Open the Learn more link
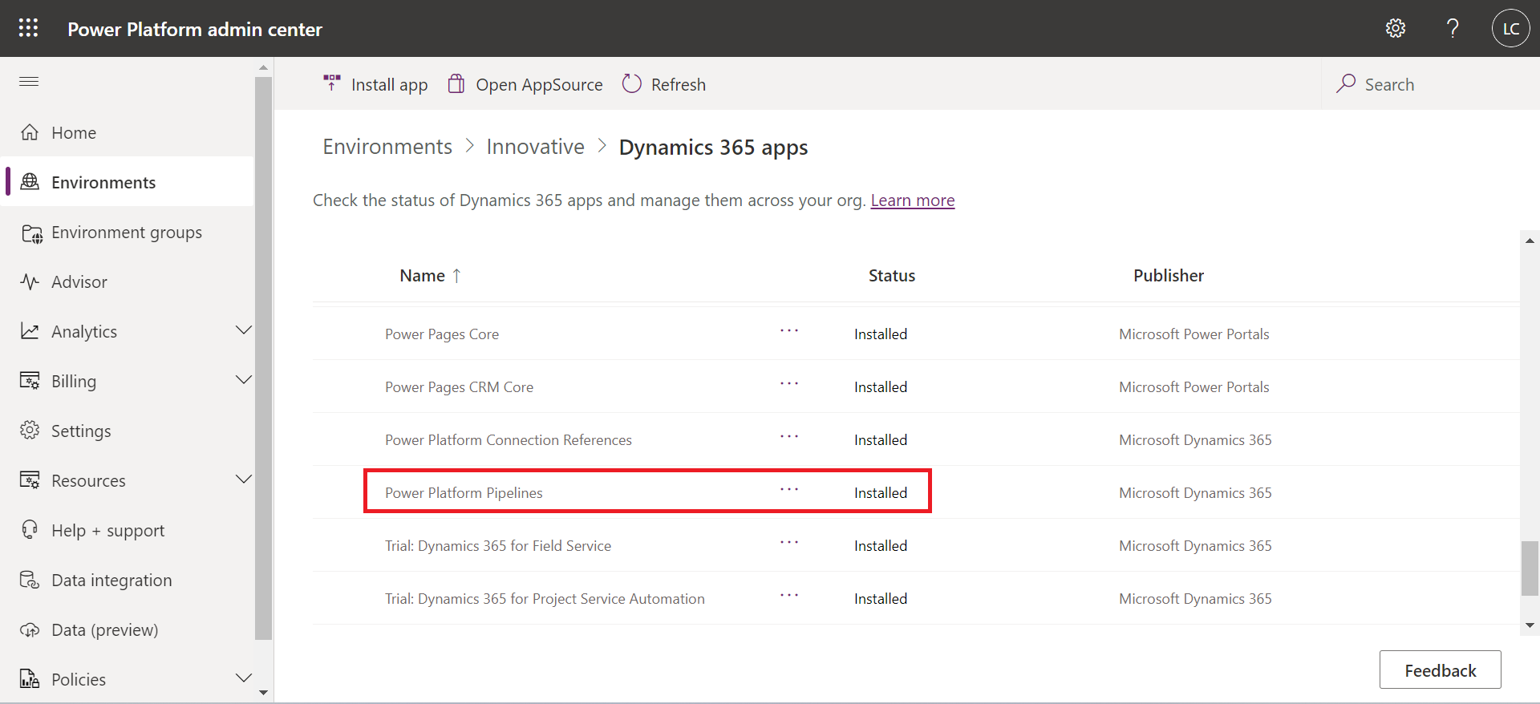Screen dimensions: 1540x704 (x=912, y=200)
